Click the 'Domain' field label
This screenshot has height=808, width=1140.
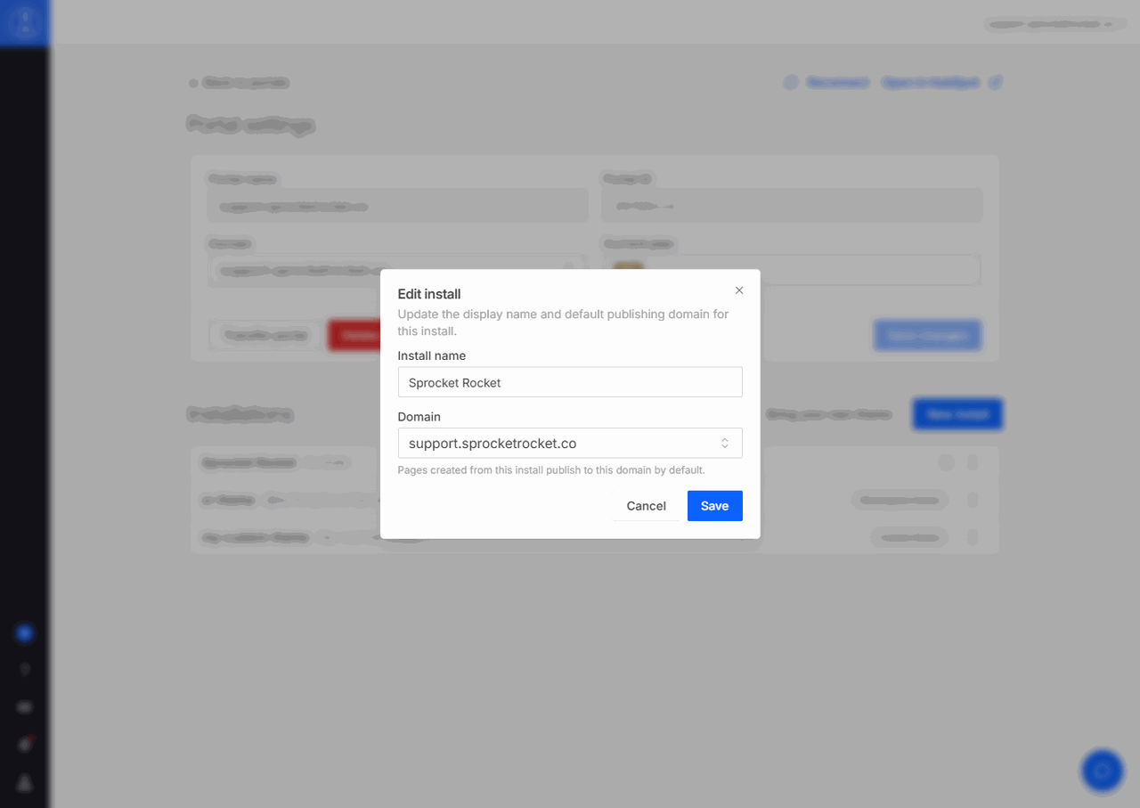point(419,417)
